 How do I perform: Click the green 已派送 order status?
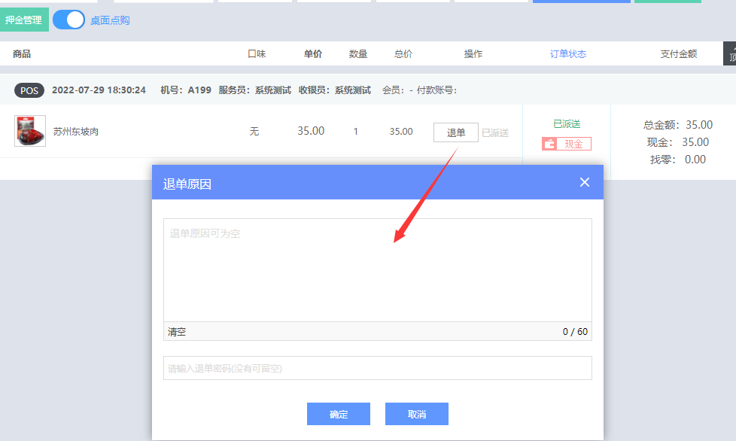point(567,123)
